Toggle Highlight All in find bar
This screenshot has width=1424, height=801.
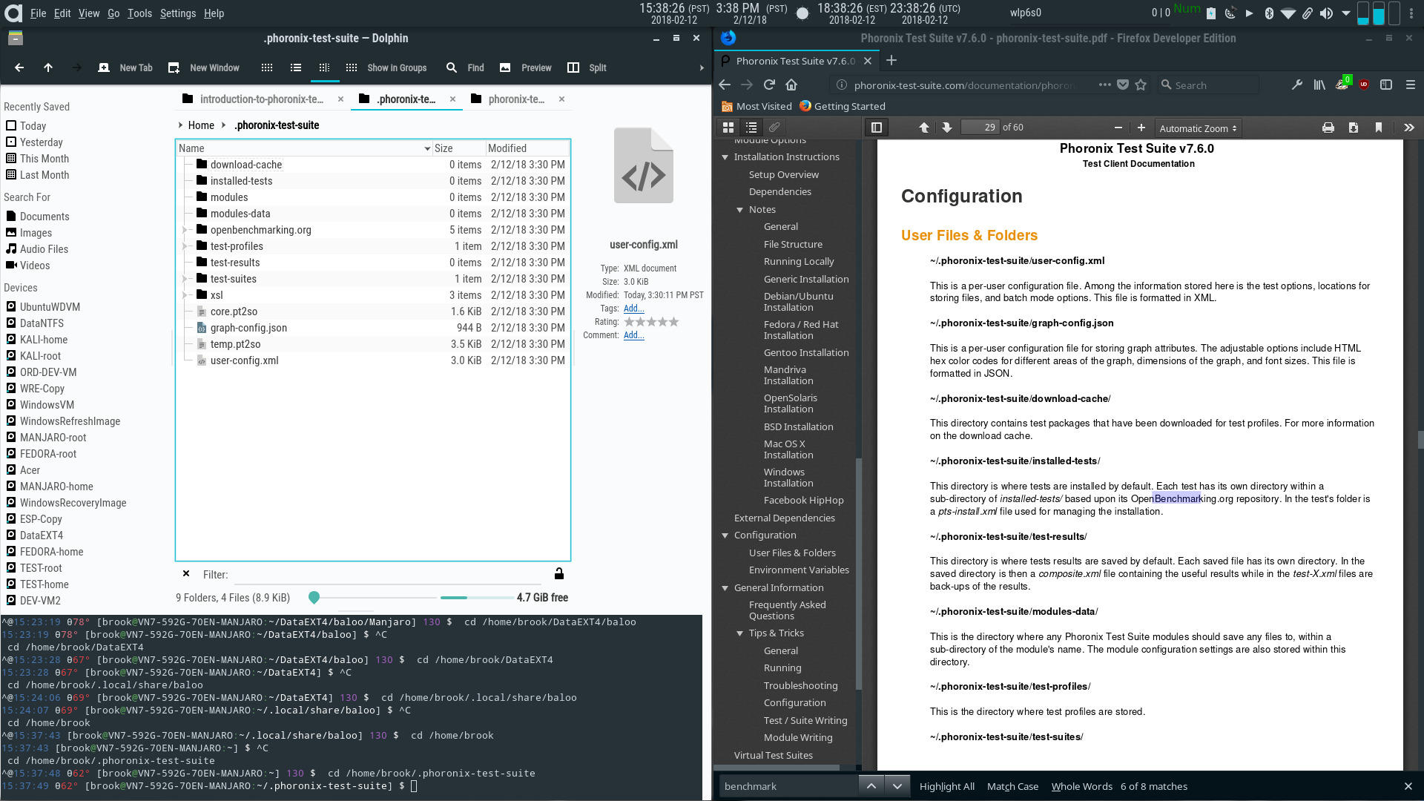(x=947, y=786)
